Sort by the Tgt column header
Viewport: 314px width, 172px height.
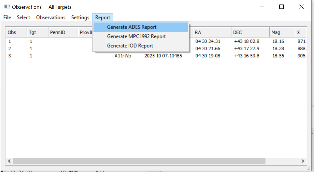tap(37, 32)
